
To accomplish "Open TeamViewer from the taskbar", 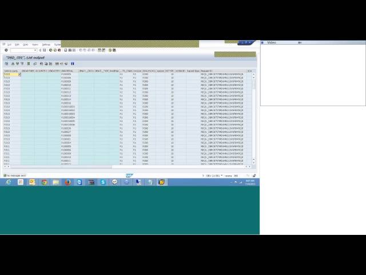I will (79, 182).
